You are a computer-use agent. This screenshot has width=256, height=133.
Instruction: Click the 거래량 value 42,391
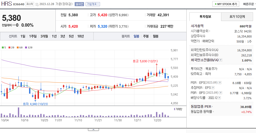click(163, 15)
